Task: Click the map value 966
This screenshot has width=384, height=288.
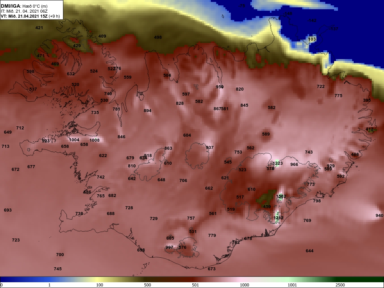Action: [x=294, y=164]
